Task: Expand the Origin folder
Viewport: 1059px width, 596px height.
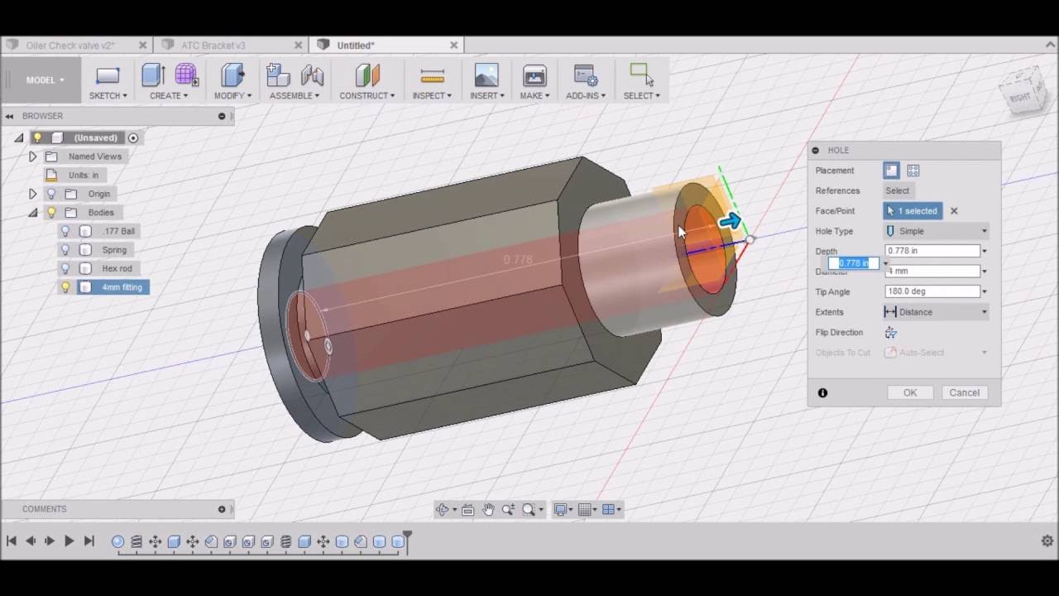Action: pos(32,194)
